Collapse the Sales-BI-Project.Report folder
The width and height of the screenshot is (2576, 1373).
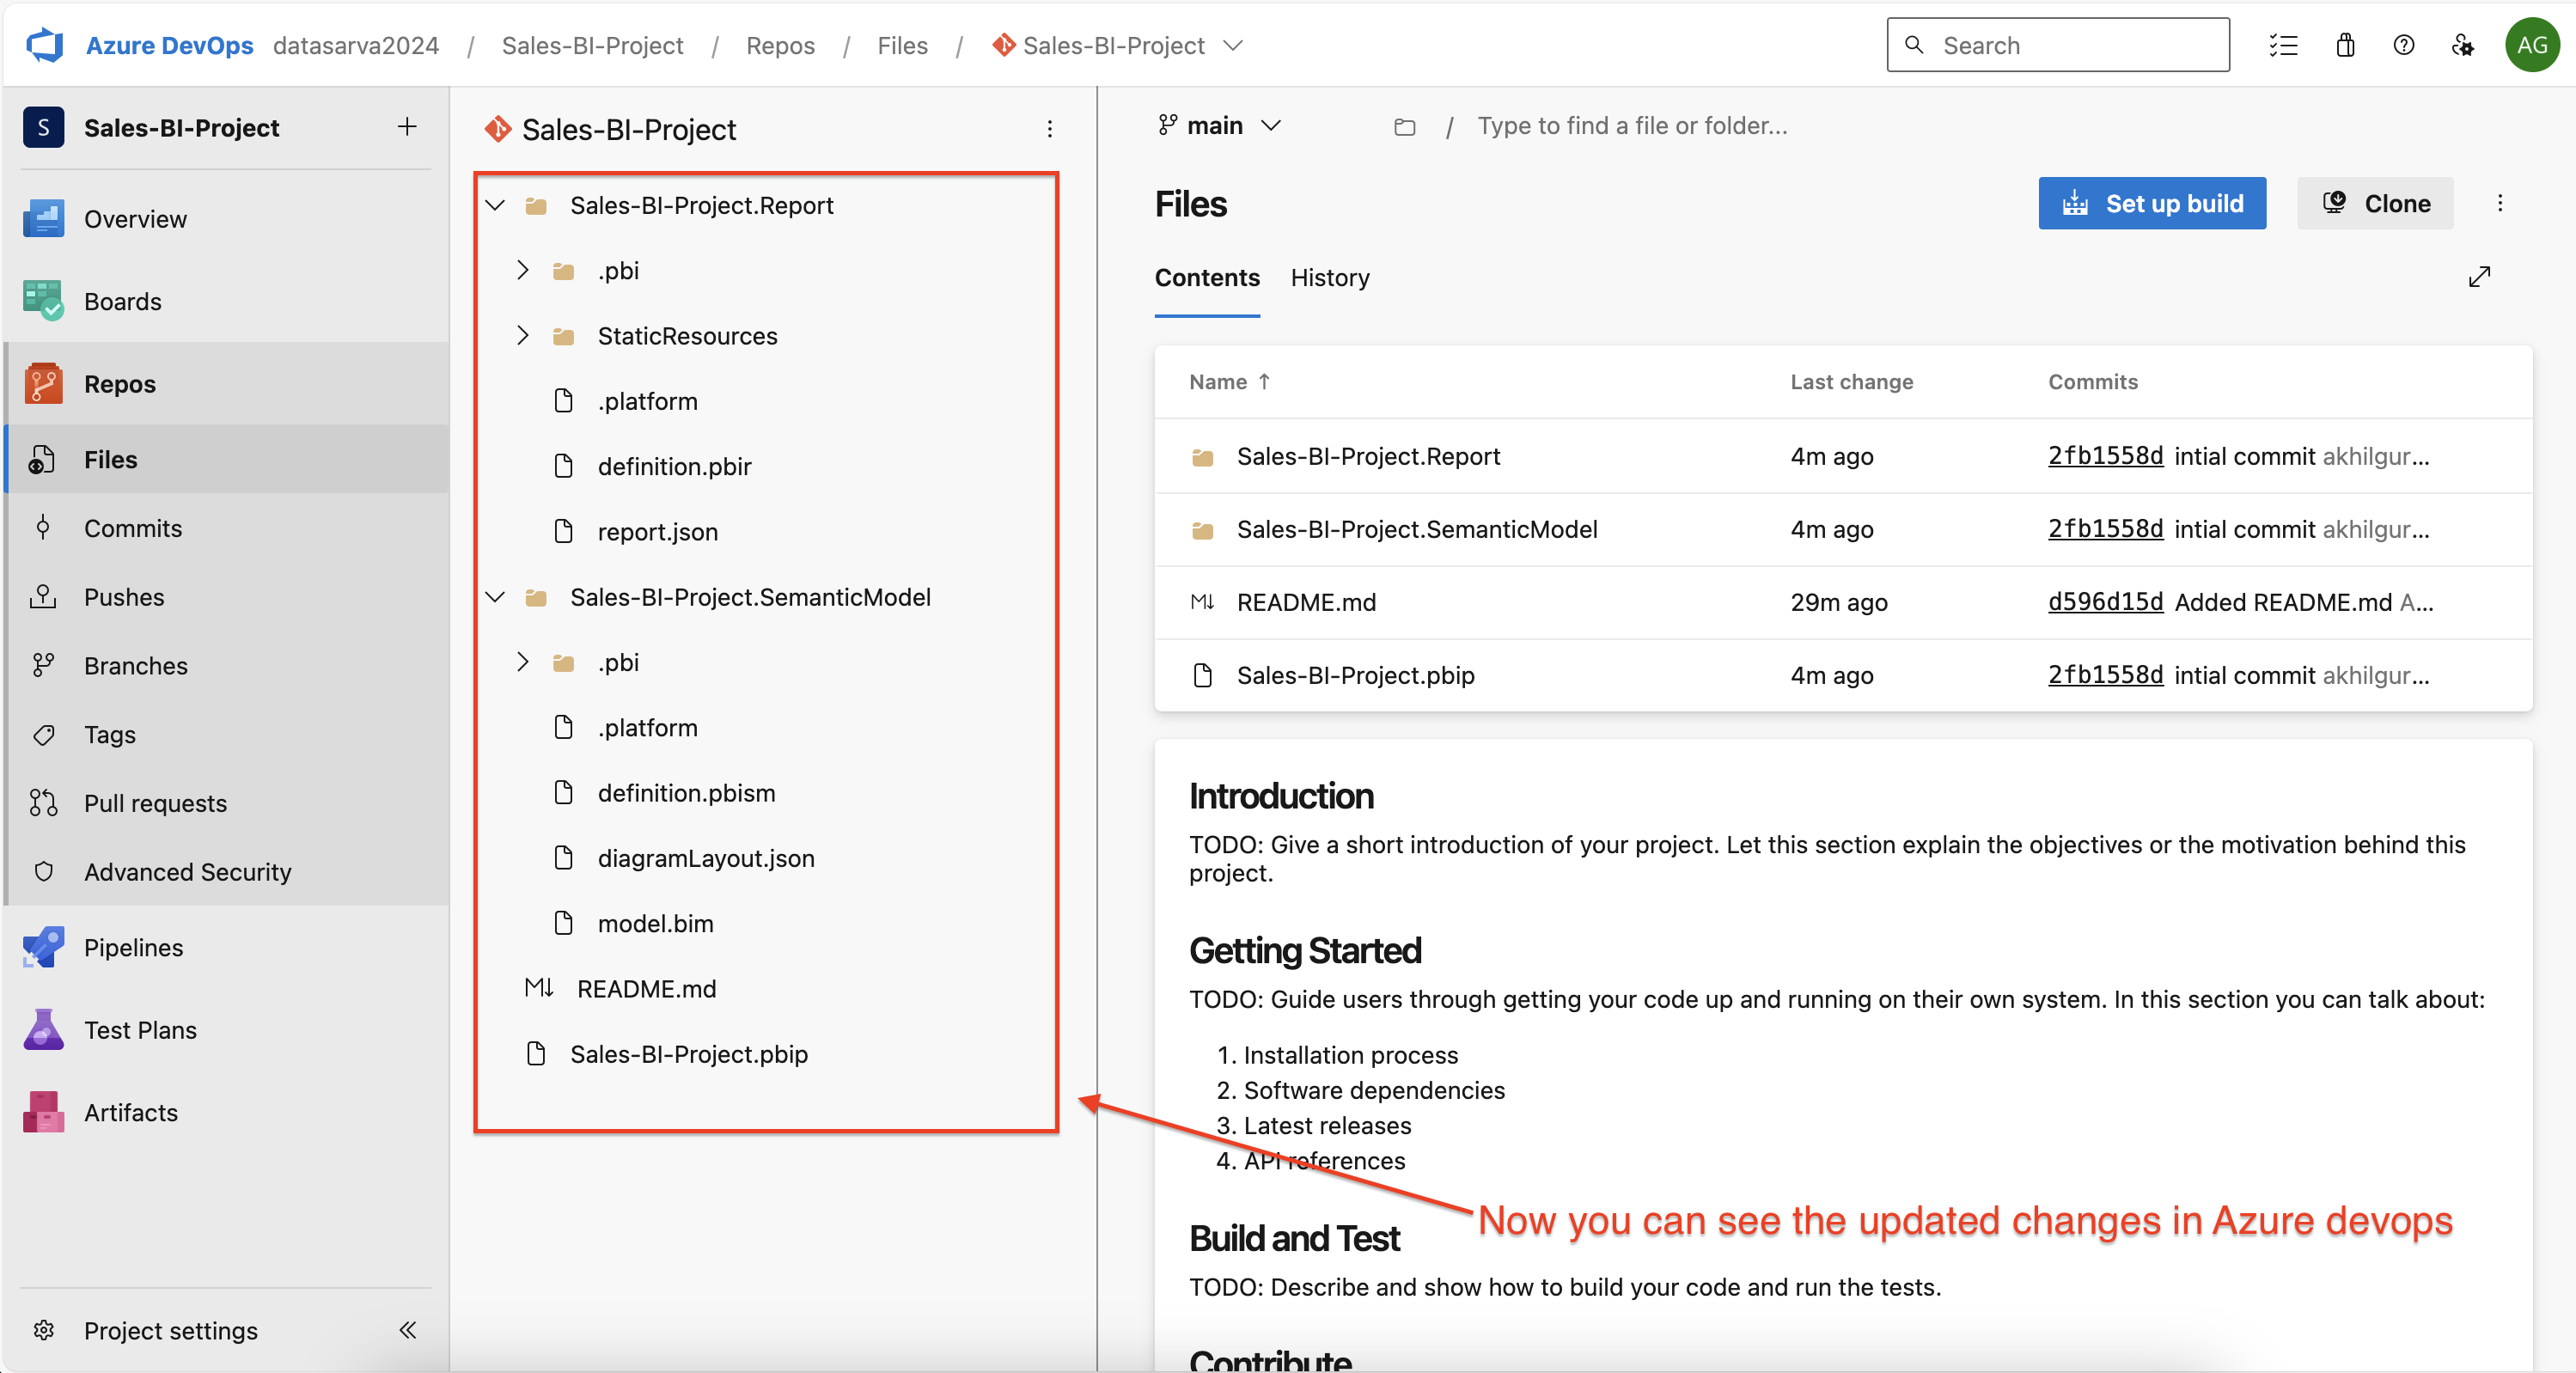pos(495,205)
